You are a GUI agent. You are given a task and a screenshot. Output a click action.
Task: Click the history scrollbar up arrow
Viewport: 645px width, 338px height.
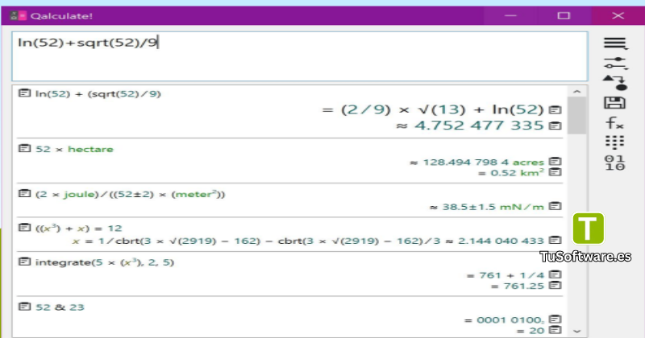pos(576,92)
